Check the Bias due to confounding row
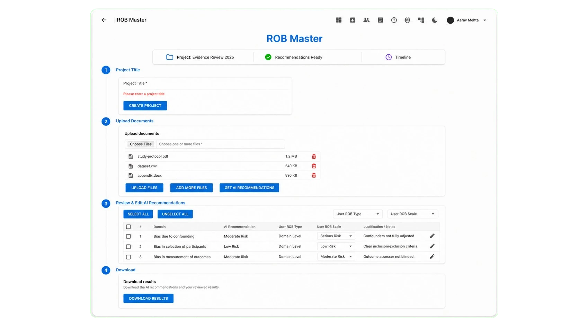This screenshot has width=579, height=326. point(128,236)
